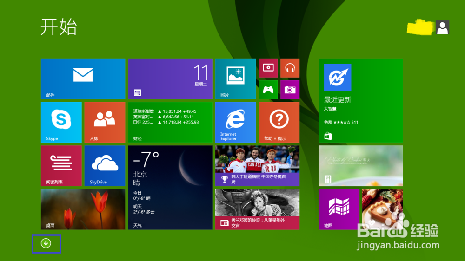This screenshot has height=261, width=465.
Task: Open the Maps (地图) tile
Action: (339, 209)
